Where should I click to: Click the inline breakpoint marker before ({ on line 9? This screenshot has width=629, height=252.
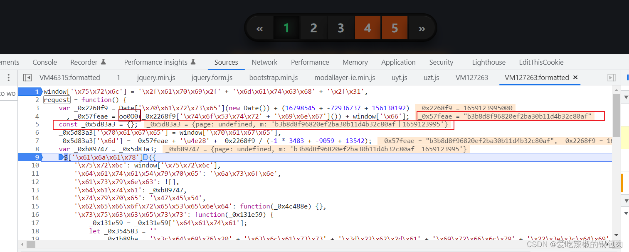146,157
